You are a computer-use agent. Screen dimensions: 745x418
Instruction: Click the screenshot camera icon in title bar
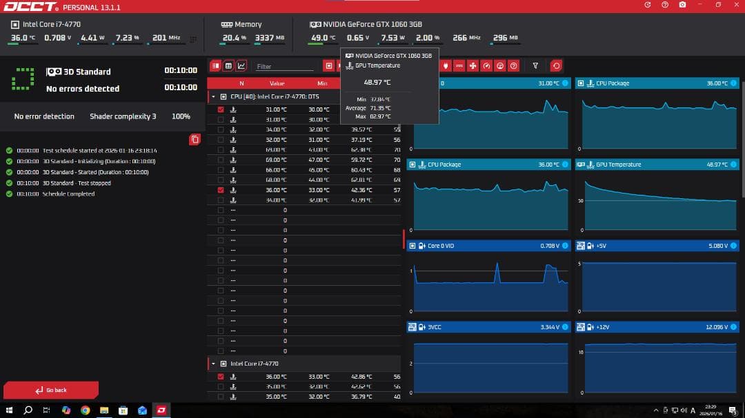tap(682, 5)
